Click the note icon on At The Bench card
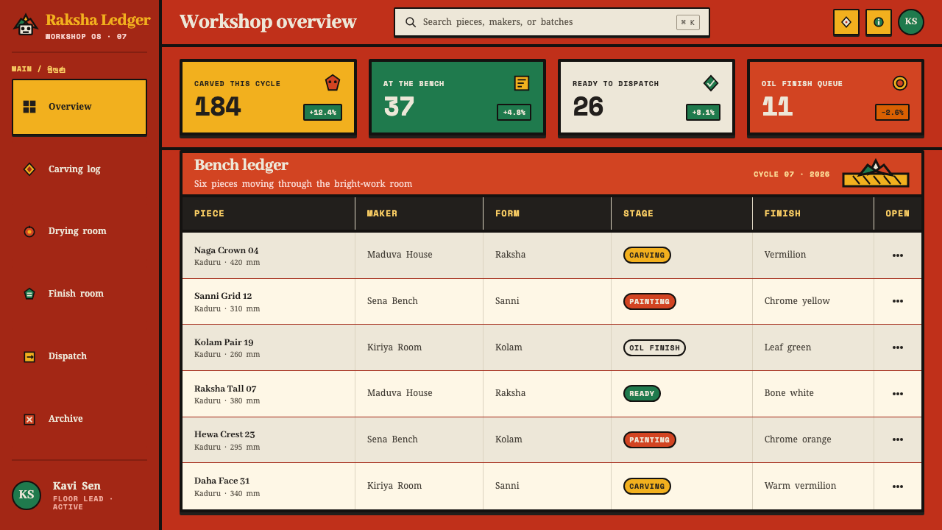The image size is (942, 530). [x=522, y=83]
